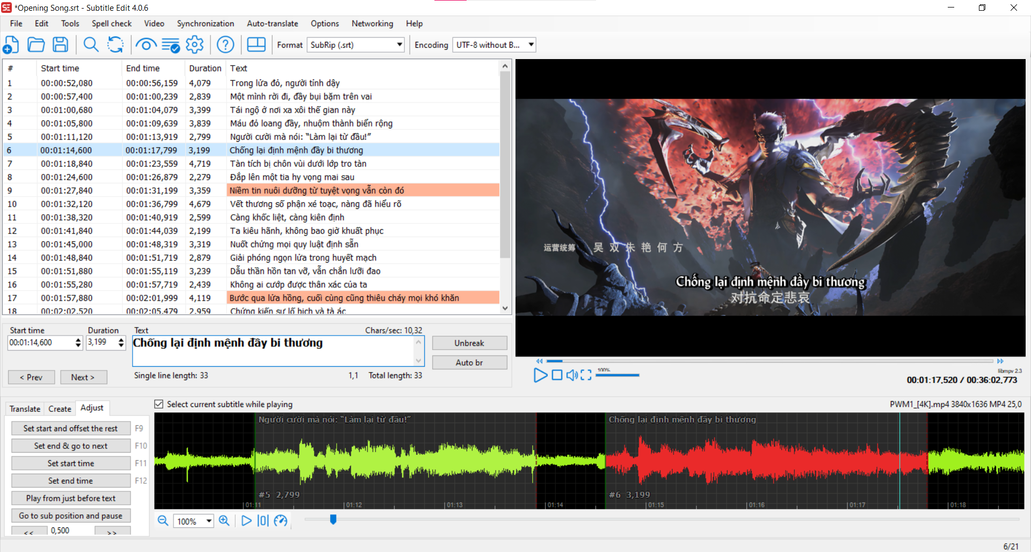Zoom out the waveform
Image resolution: width=1031 pixels, height=552 pixels.
coord(163,520)
